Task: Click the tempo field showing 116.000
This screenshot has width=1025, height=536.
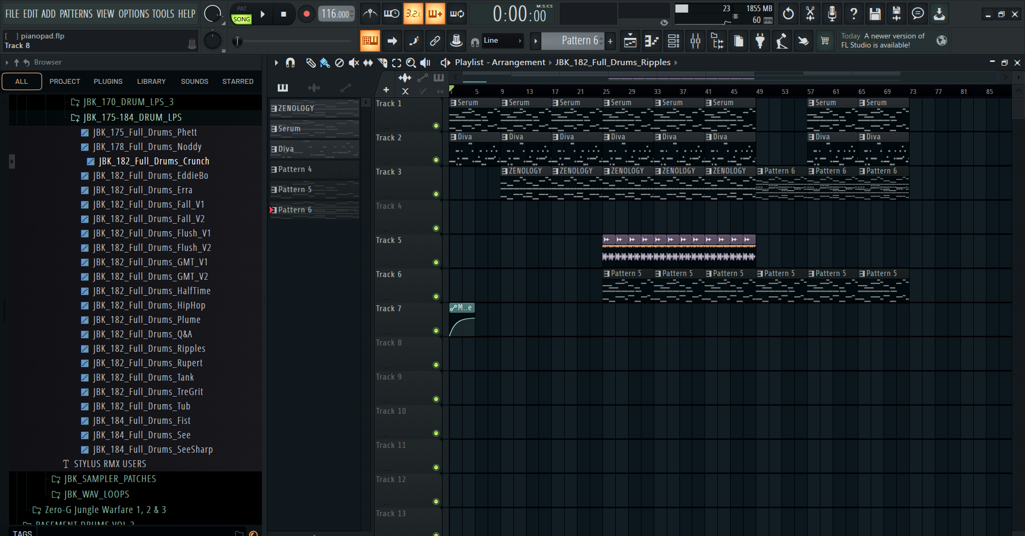Action: point(336,14)
